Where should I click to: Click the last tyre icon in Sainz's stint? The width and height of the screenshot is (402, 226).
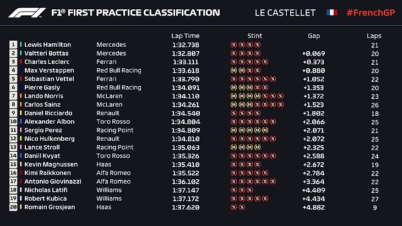pyautogui.click(x=281, y=104)
